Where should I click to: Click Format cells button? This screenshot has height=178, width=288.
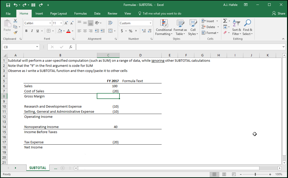click(210, 33)
